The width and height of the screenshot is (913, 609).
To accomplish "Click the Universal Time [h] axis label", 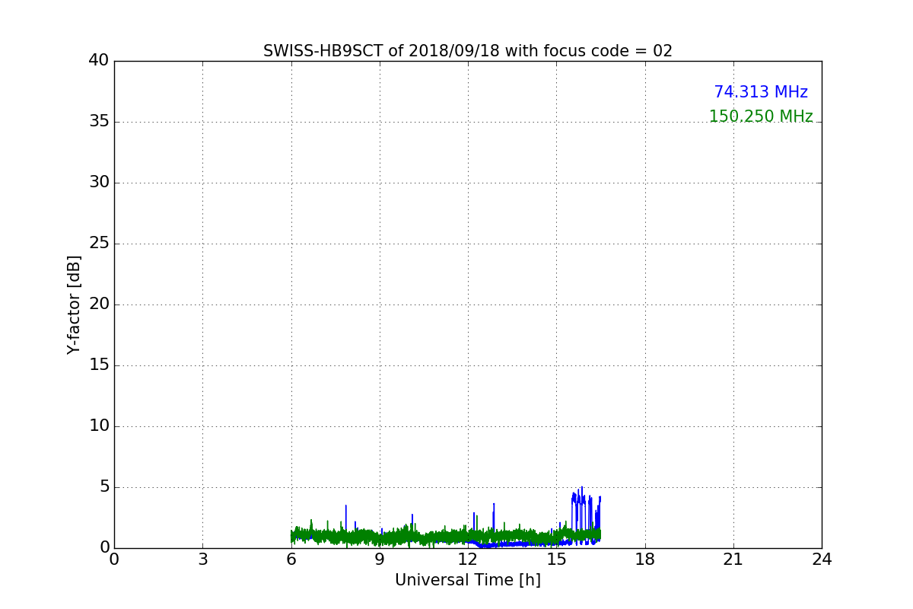I will [468, 580].
